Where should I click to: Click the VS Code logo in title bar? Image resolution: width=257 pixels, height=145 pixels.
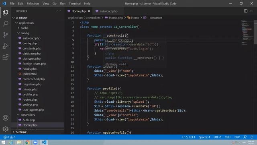pos(4,4)
